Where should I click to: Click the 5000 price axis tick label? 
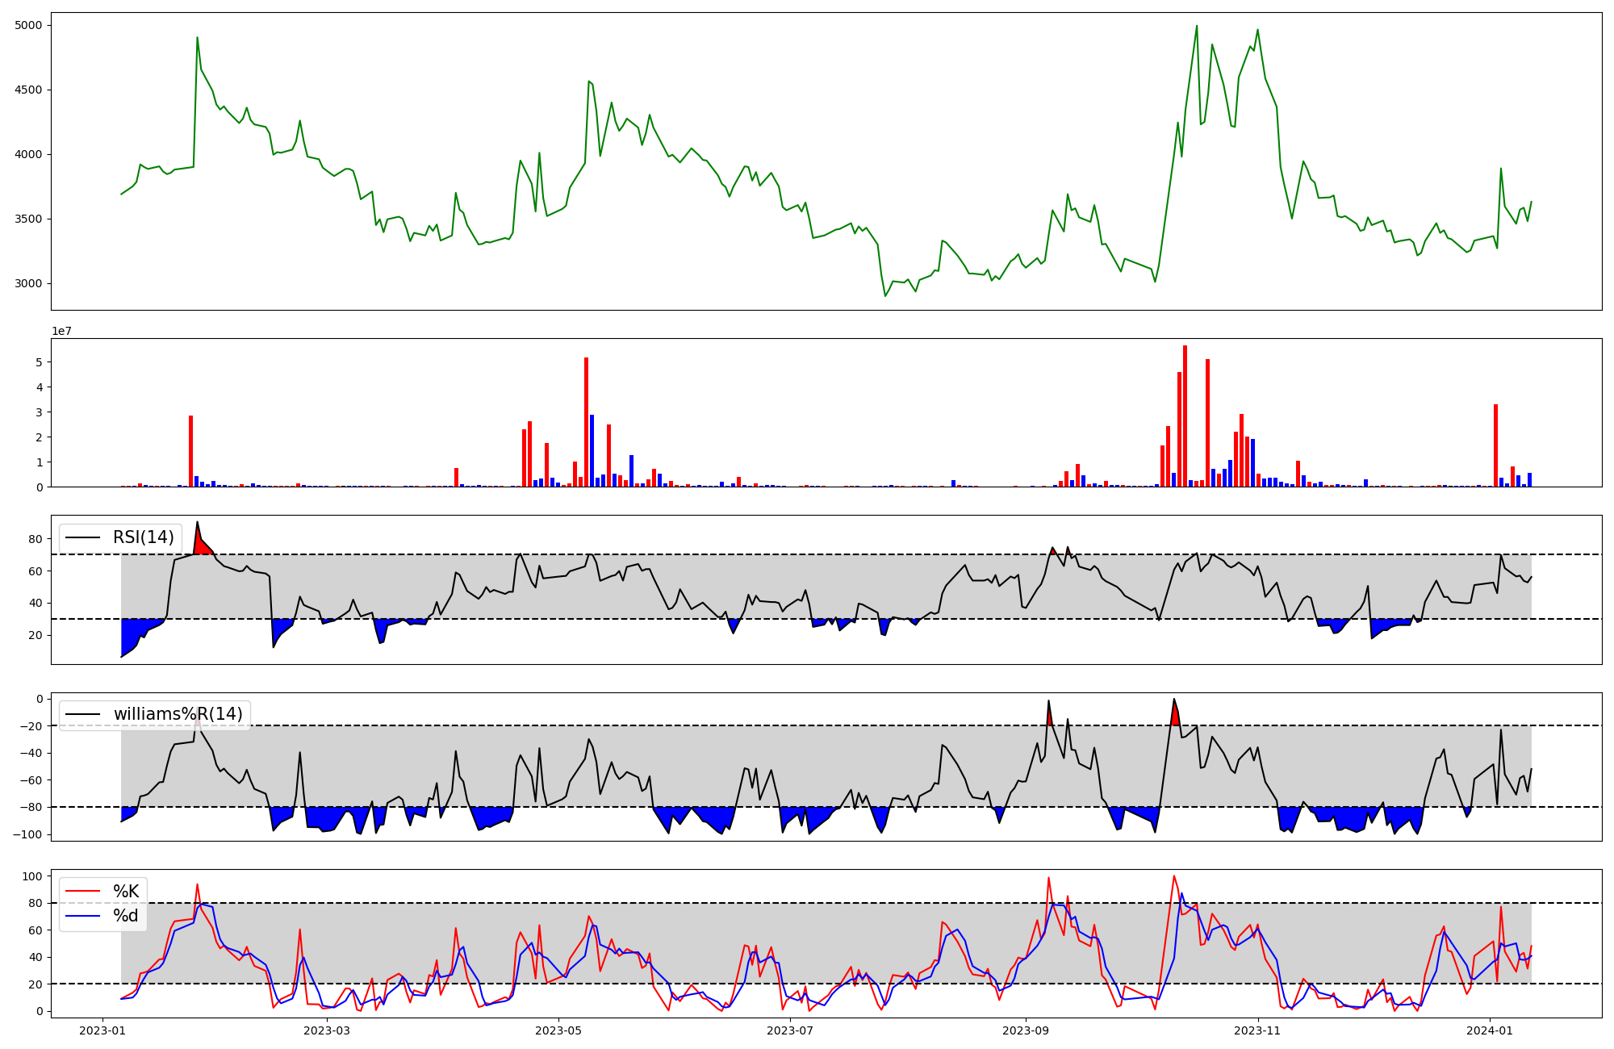pos(28,26)
